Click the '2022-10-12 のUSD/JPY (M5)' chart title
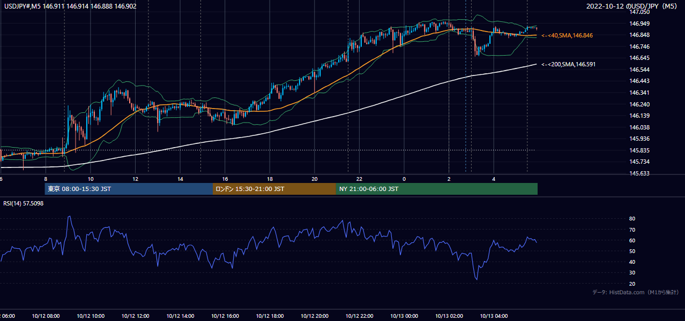Viewport: 685px width, 321px height. click(632, 6)
